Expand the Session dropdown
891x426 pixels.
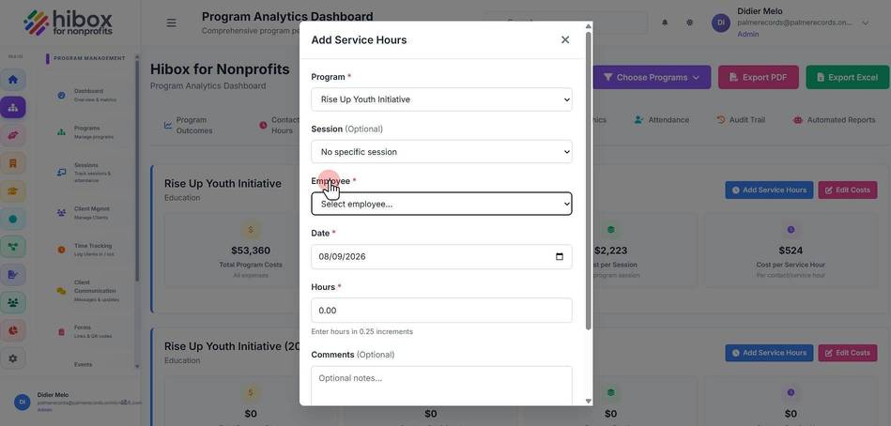pyautogui.click(x=441, y=152)
